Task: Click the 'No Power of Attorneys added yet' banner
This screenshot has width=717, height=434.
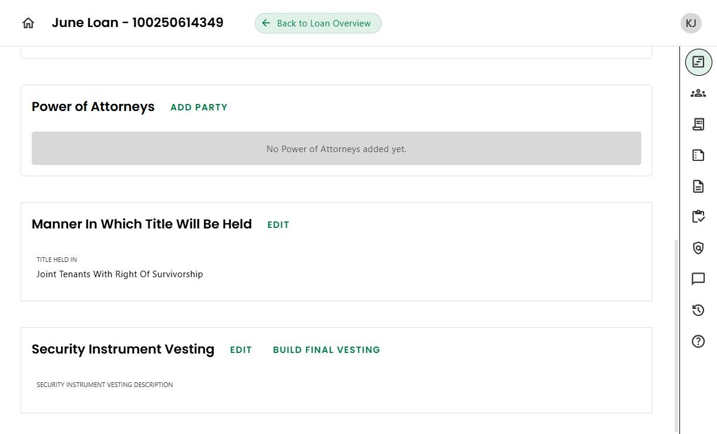Action: coord(336,149)
